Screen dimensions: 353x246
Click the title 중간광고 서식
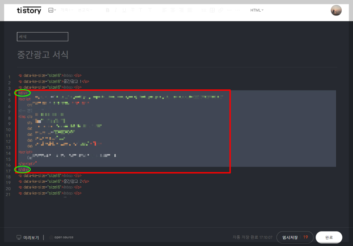(x=43, y=54)
